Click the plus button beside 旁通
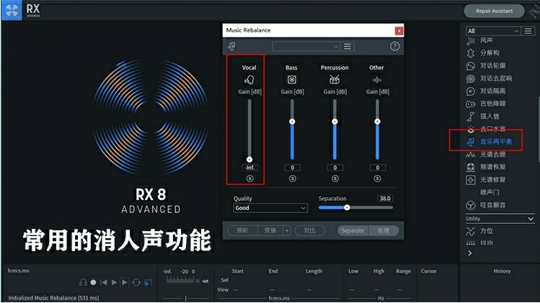540x303 pixels. (287, 230)
